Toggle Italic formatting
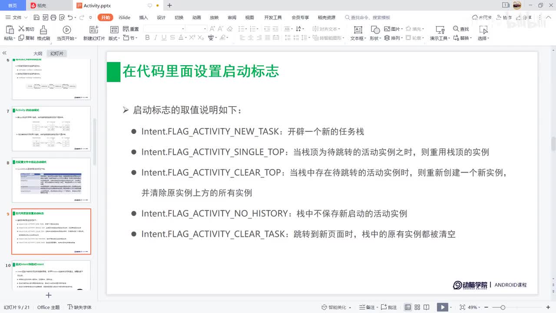The width and height of the screenshot is (556, 313). (156, 38)
